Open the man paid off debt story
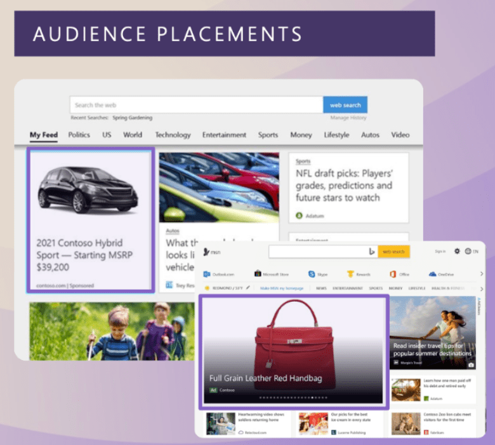495x445 pixels. (433, 390)
